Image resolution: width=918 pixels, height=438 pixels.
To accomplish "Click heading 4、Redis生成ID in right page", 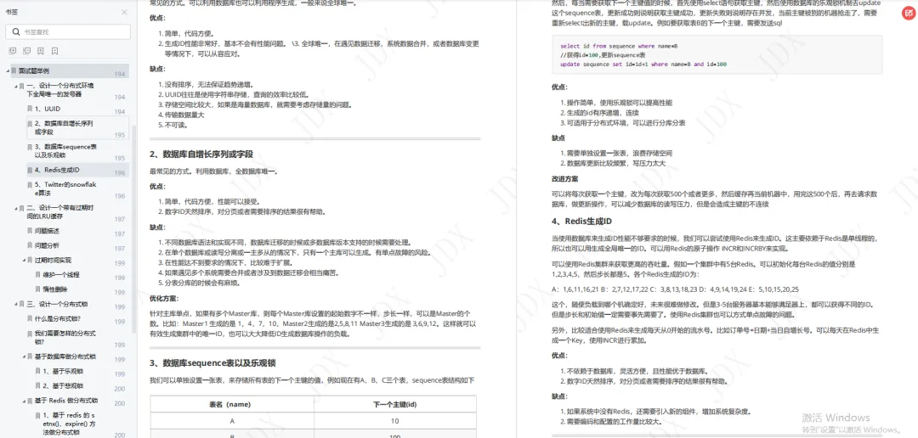I will 582,222.
